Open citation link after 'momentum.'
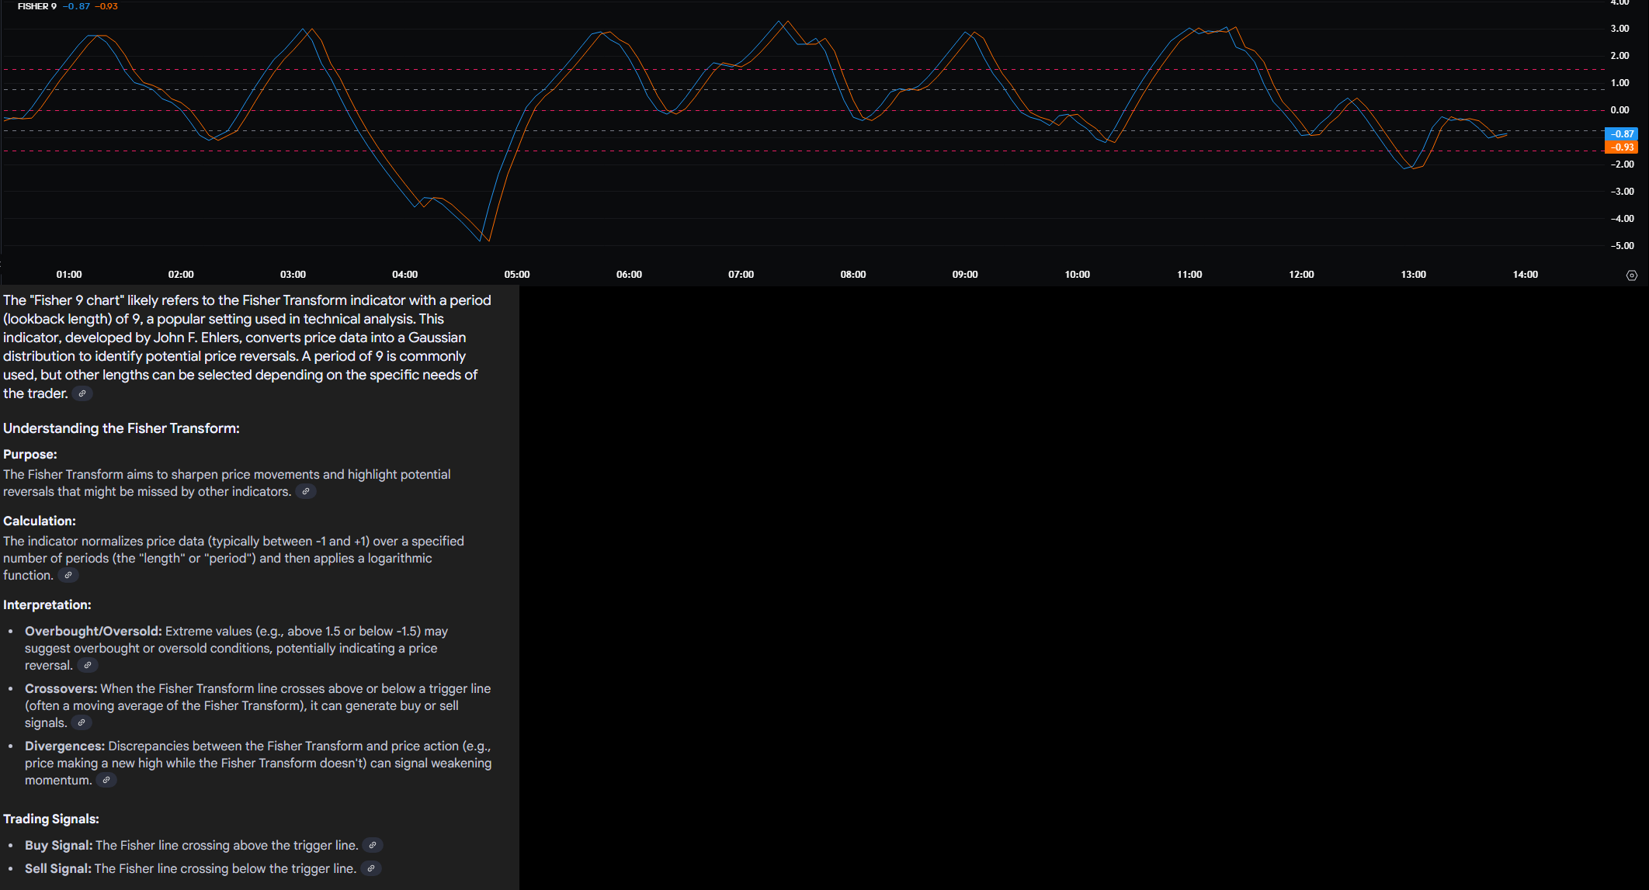This screenshot has height=890, width=1649. point(106,780)
